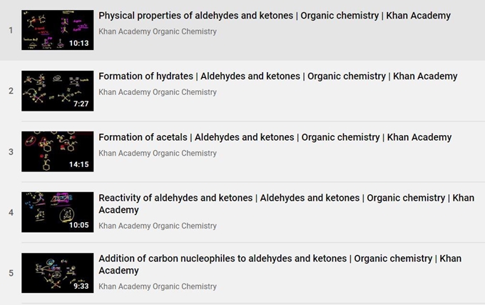The height and width of the screenshot is (305, 485).
Task: Open Reactivity of aldehydes and ketones thumbnail
Action: (x=58, y=212)
